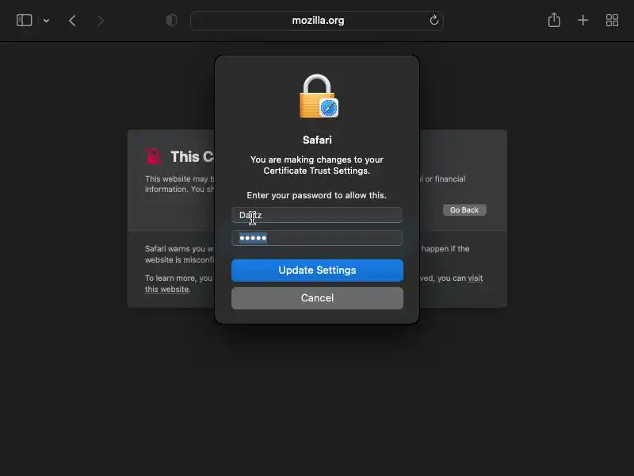
Task: Toggle the Safari sidebar icon
Action: (25, 21)
